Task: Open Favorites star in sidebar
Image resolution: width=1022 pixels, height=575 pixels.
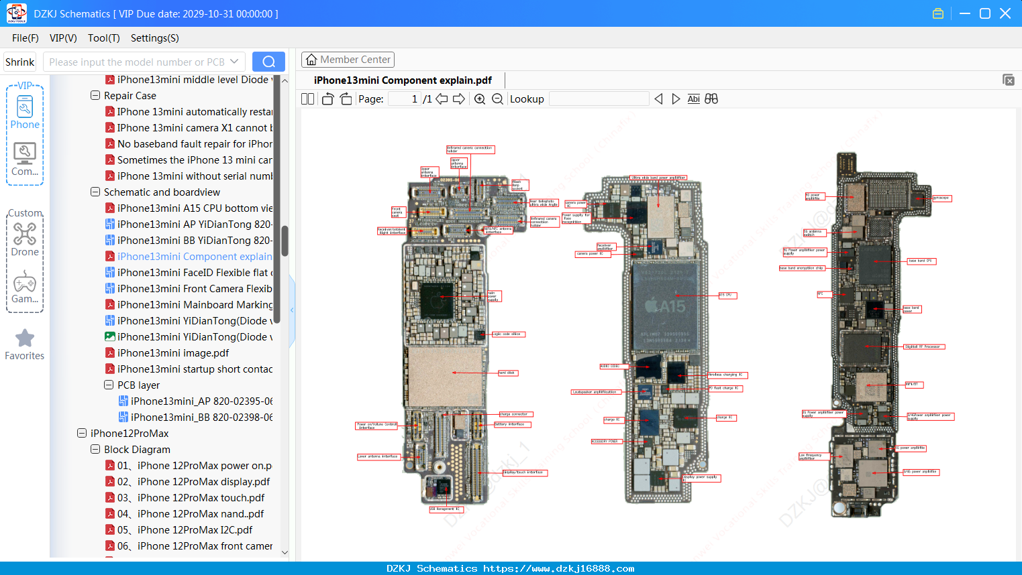Action: point(25,344)
